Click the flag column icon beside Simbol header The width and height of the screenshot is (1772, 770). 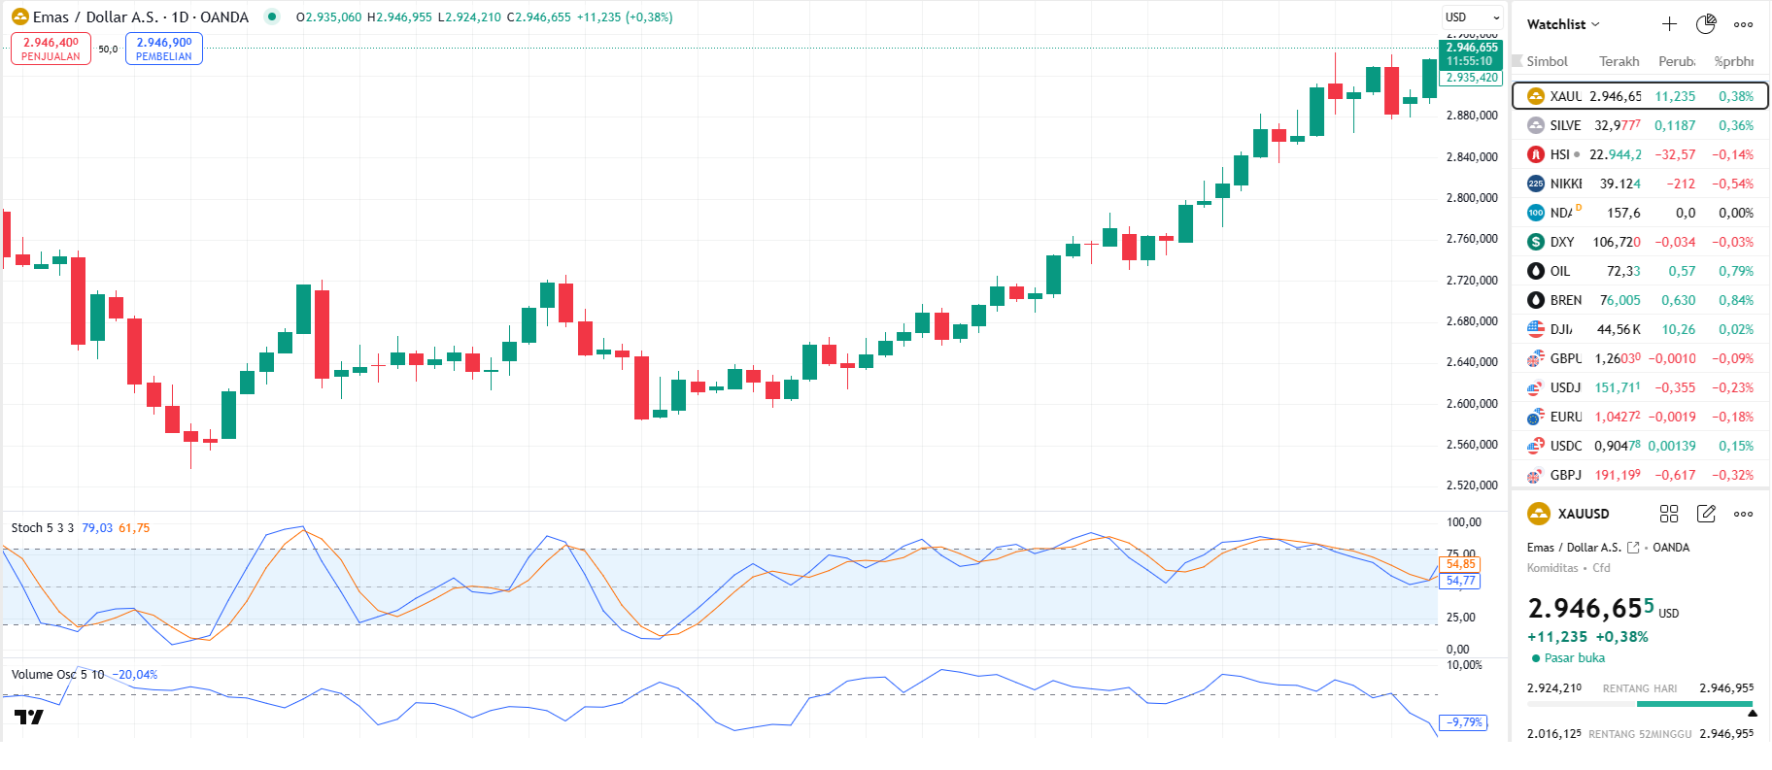tap(1516, 61)
